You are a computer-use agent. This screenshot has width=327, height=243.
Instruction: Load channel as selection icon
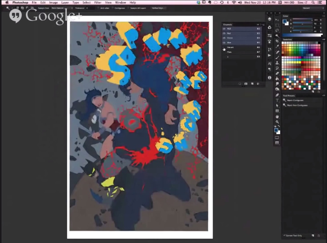pyautogui.click(x=240, y=84)
